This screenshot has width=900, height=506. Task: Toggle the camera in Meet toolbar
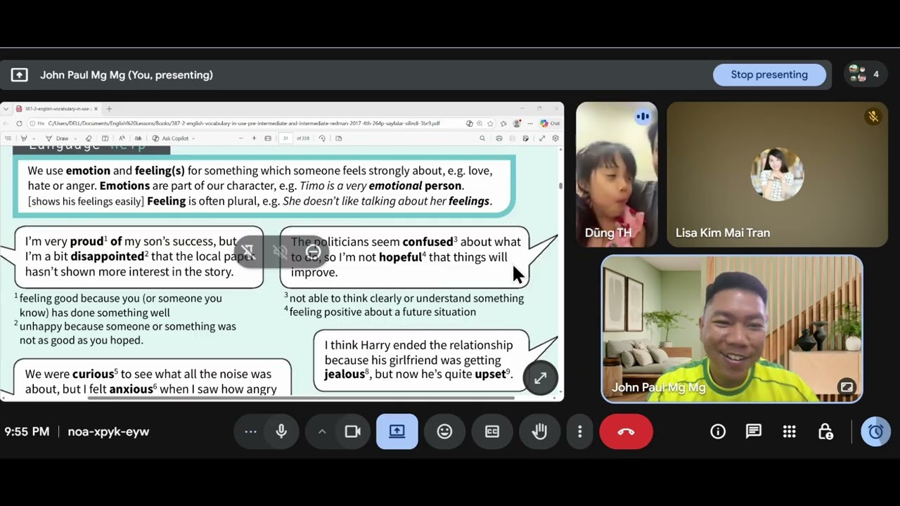[352, 432]
